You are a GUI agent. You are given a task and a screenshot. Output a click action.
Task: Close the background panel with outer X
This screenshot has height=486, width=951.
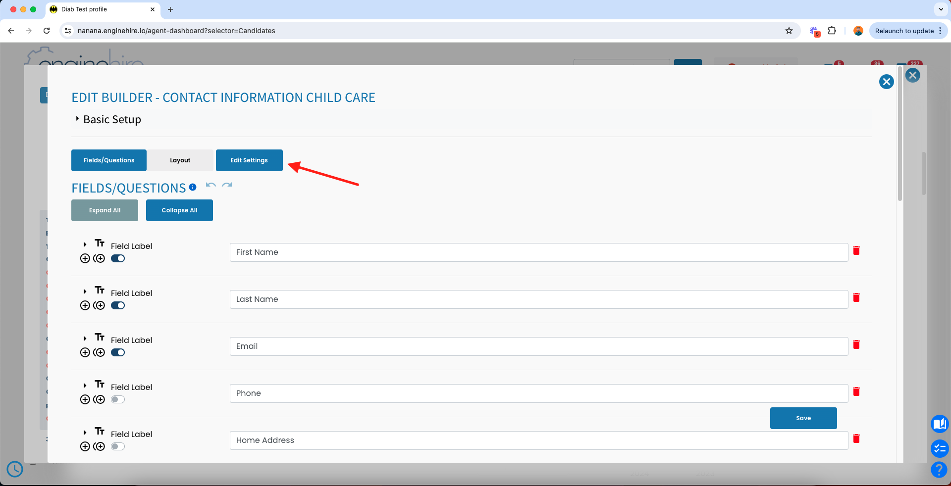[913, 75]
